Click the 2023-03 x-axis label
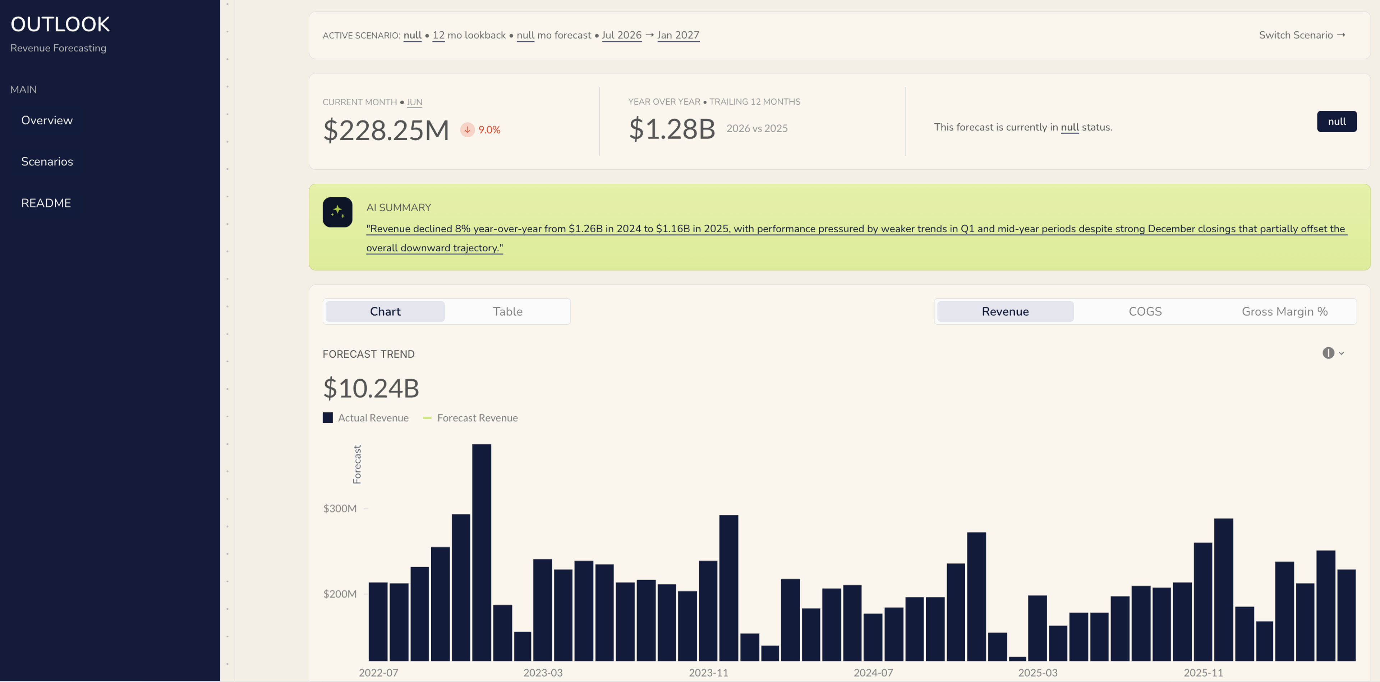 pos(543,673)
